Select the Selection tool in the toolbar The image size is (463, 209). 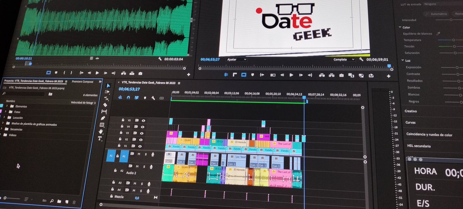(108, 85)
